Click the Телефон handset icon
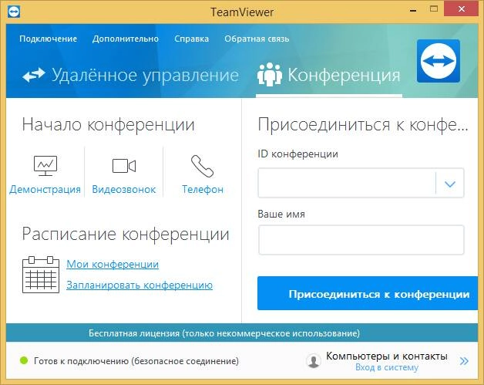The image size is (484, 385). [x=202, y=166]
